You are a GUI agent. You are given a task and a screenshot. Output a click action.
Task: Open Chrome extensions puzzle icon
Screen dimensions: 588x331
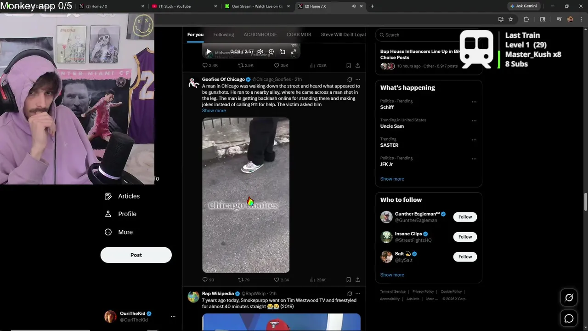coord(526,19)
